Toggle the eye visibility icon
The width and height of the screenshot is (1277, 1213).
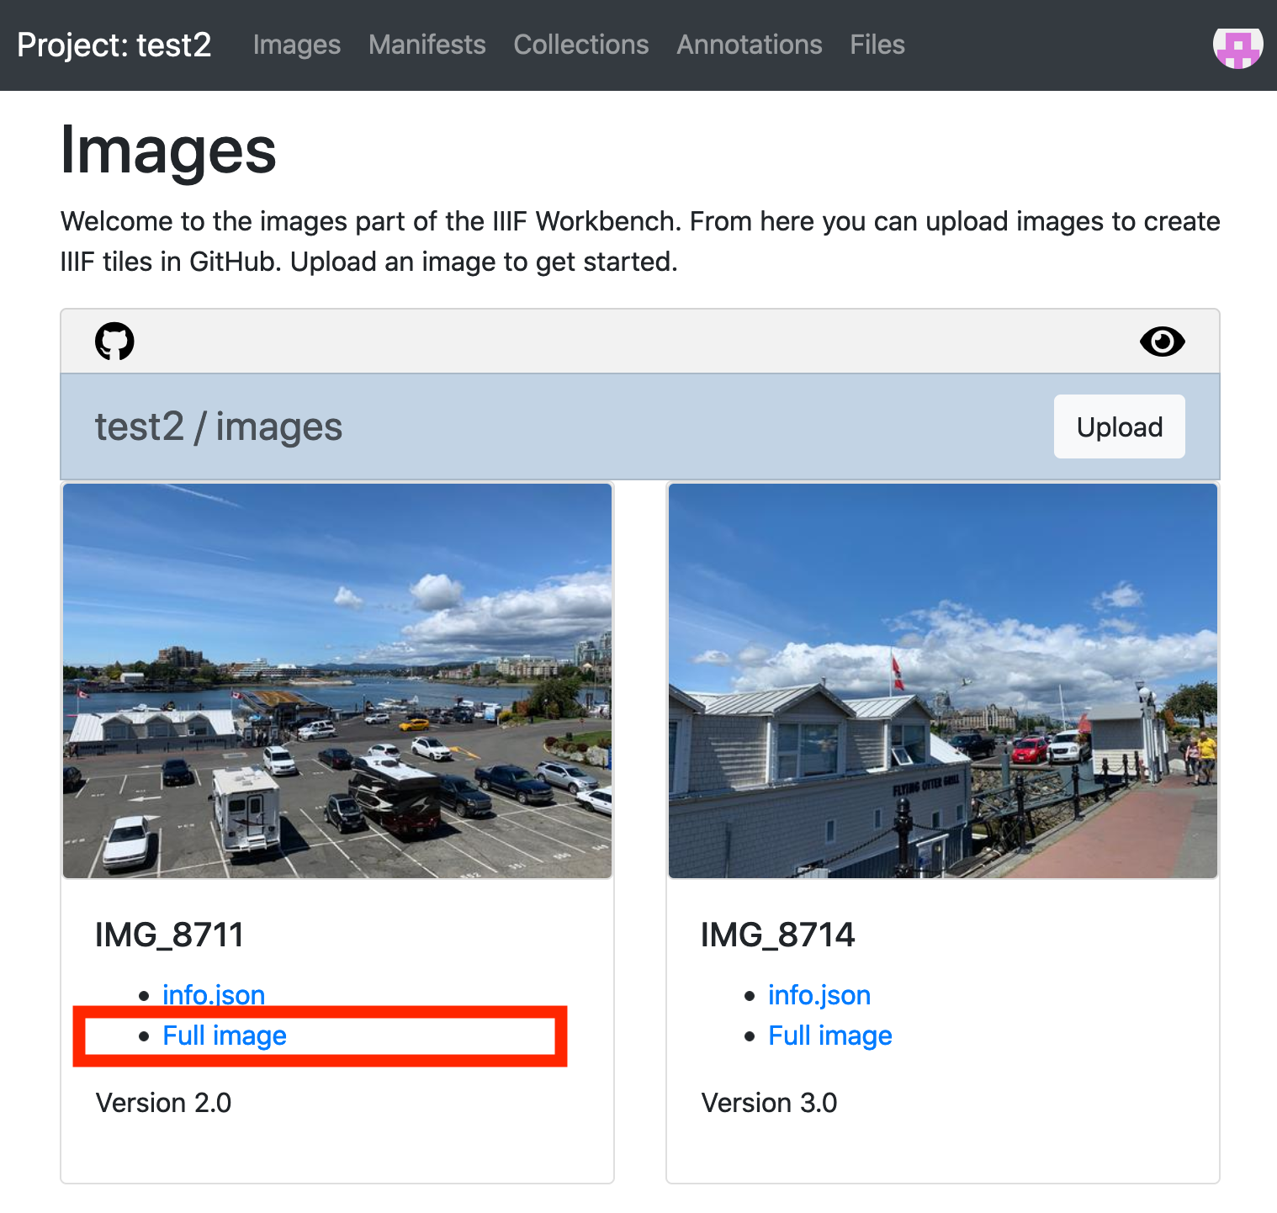1162,342
